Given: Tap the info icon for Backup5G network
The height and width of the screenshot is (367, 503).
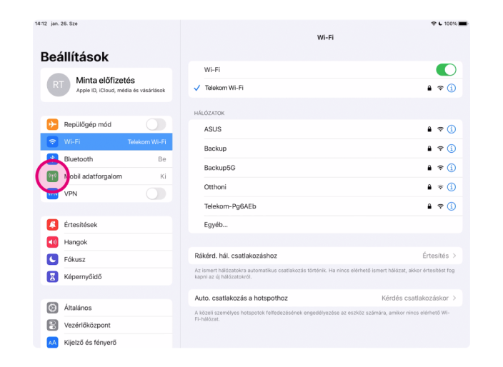Looking at the screenshot, I should pos(451,168).
